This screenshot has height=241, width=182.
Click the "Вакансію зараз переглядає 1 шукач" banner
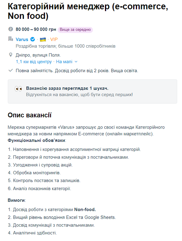click(92, 91)
